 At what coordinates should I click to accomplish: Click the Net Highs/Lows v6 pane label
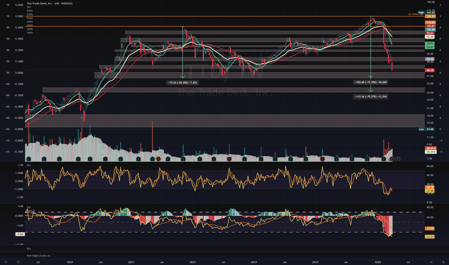(x=39, y=255)
